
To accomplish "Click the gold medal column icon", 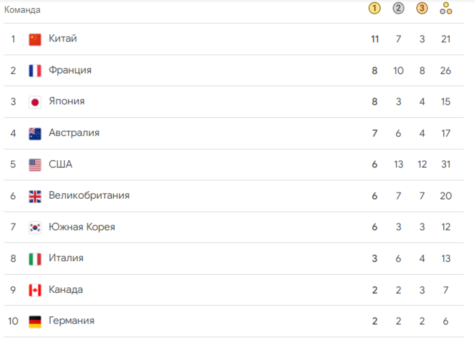I will (374, 9).
